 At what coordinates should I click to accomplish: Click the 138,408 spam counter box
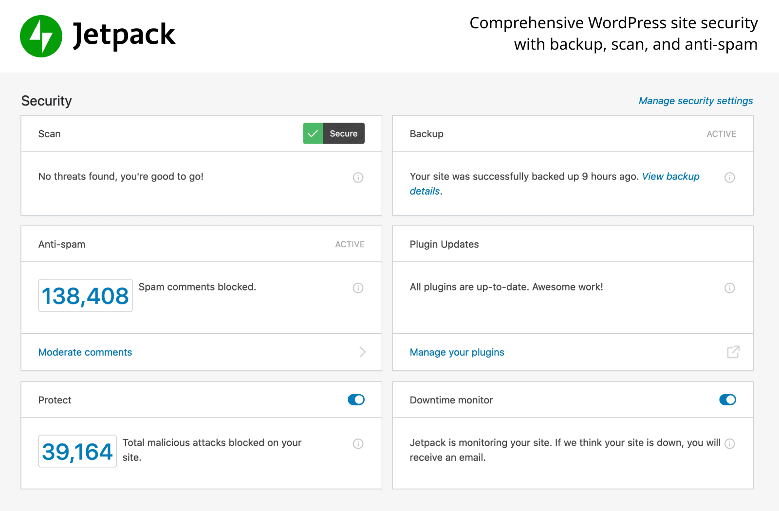tap(85, 295)
